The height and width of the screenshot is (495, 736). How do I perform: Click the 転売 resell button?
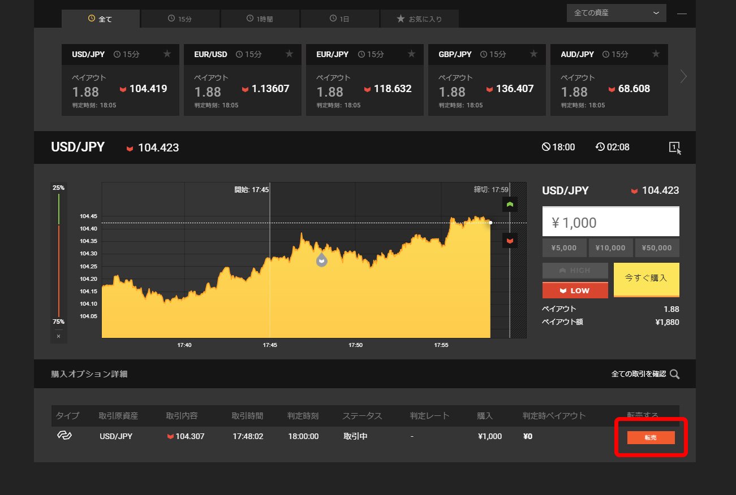tap(651, 437)
